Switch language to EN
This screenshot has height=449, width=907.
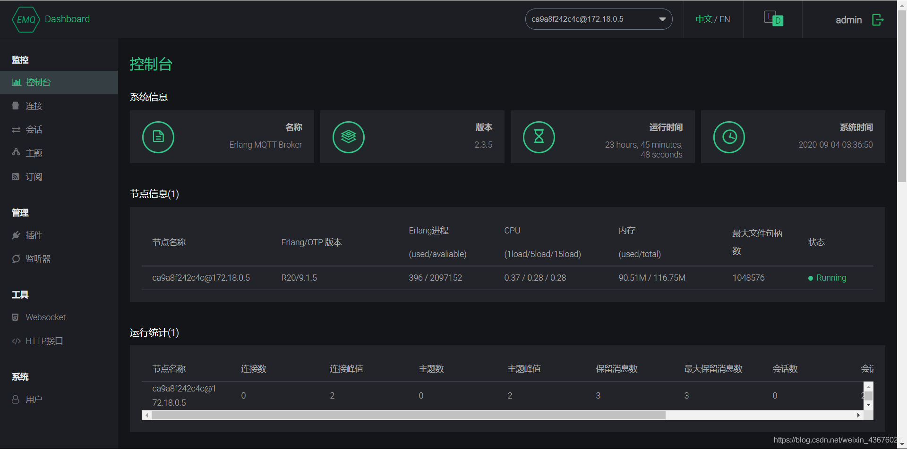point(725,19)
